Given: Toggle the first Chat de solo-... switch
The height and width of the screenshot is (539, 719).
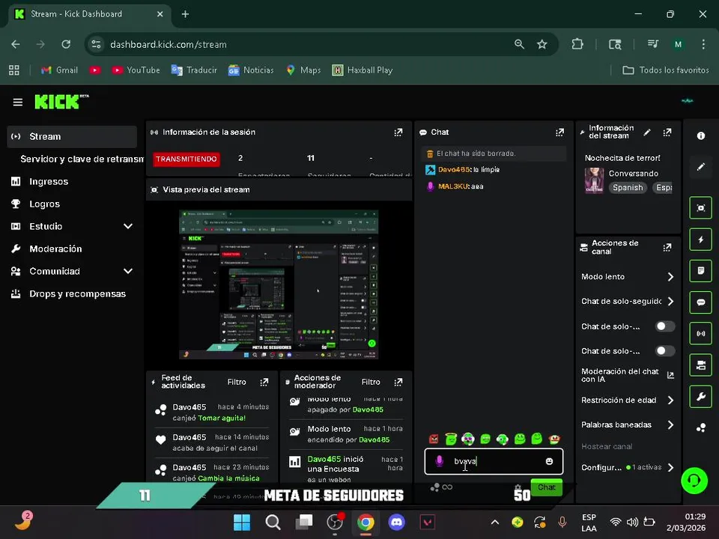Looking at the screenshot, I should pos(665,326).
